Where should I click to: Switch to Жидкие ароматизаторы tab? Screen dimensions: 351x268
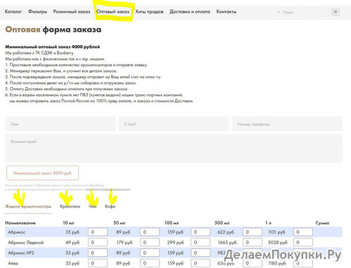coord(28,206)
